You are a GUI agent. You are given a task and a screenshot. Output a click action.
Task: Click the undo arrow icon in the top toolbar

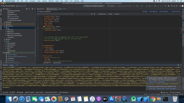pyautogui.click(x=166, y=6)
